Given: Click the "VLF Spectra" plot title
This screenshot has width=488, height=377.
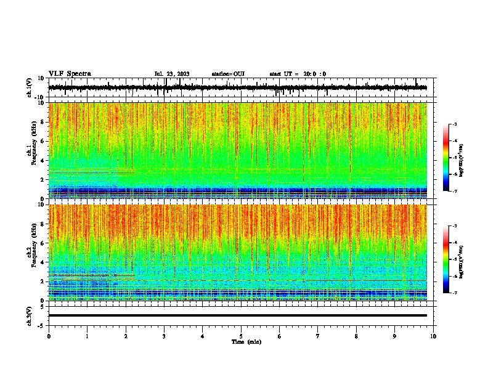Looking at the screenshot, I should coord(70,74).
